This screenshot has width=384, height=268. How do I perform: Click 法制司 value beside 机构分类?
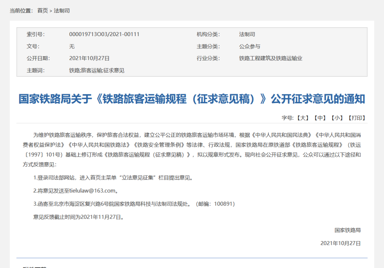pos(247,34)
